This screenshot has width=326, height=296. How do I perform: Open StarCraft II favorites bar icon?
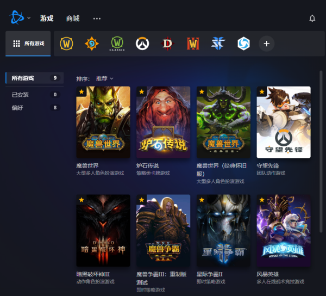tap(218, 44)
